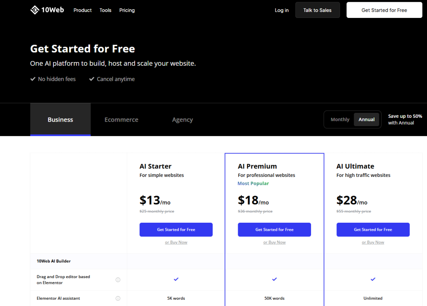427x306 pixels.
Task: Click Buy Now under AI Ultimate
Action: click(x=373, y=242)
